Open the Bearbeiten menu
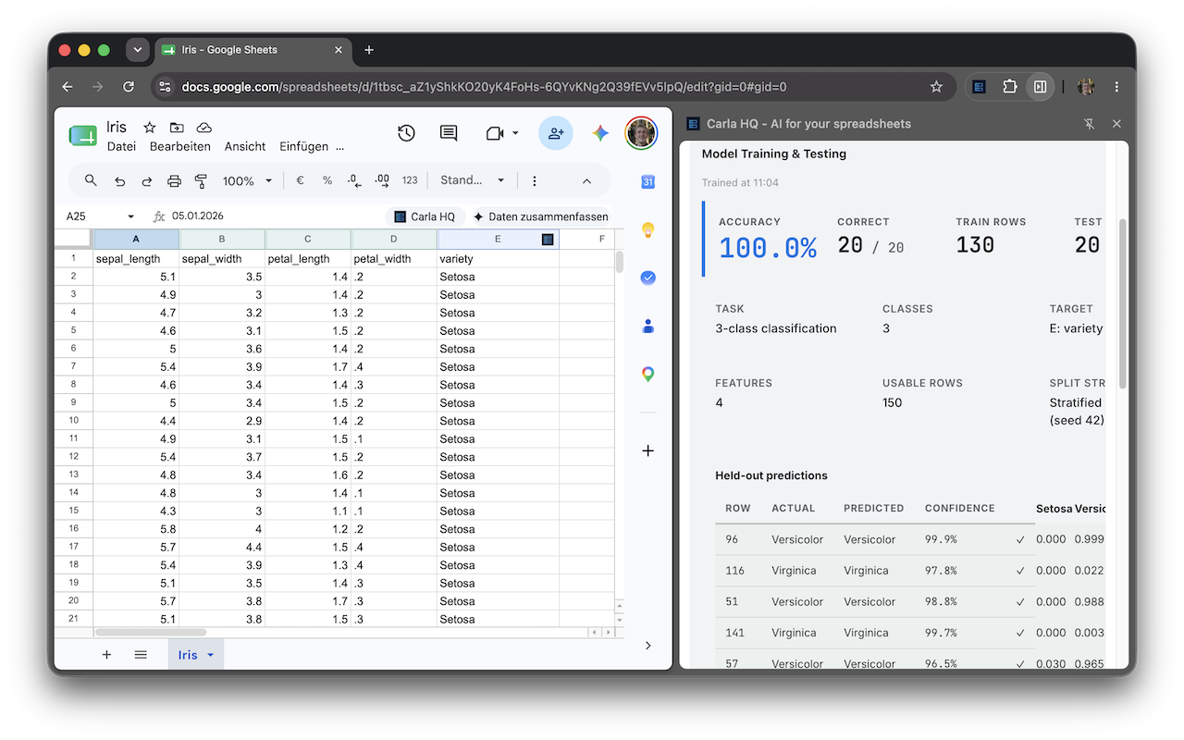Image resolution: width=1184 pixels, height=740 pixels. tap(180, 146)
